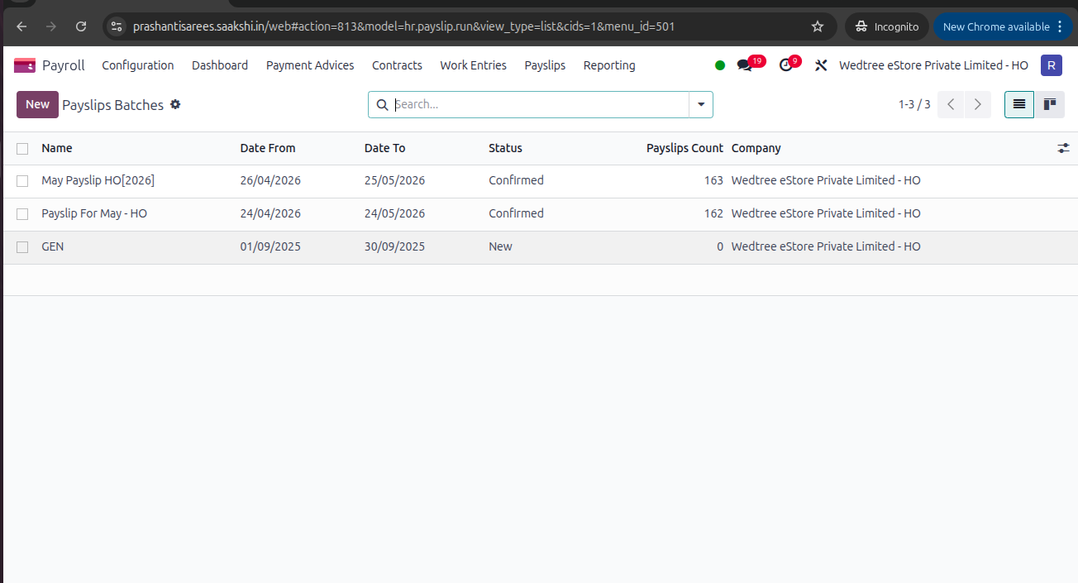Open the Work Entries menu
This screenshot has height=583, width=1078.
click(473, 65)
